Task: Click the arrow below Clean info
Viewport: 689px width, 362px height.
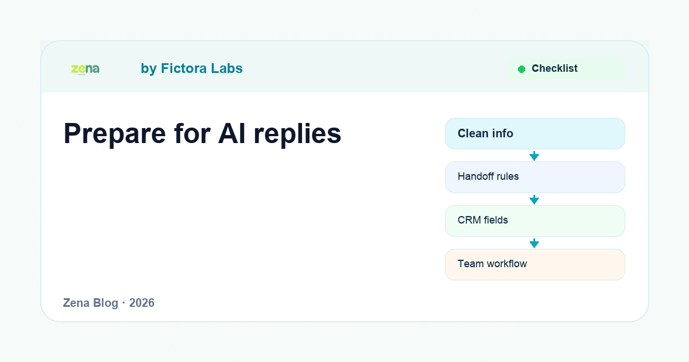Action: [534, 156]
